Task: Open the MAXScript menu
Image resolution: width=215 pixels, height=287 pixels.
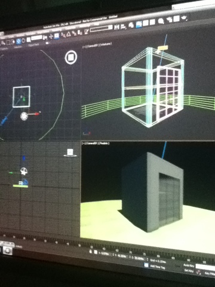Action: pos(85,26)
